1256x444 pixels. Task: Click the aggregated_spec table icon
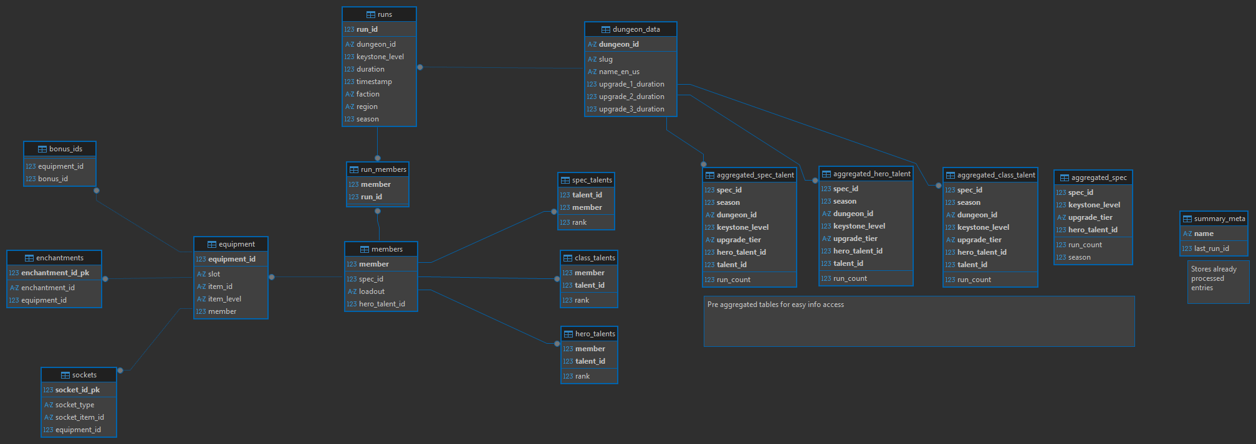click(1065, 177)
